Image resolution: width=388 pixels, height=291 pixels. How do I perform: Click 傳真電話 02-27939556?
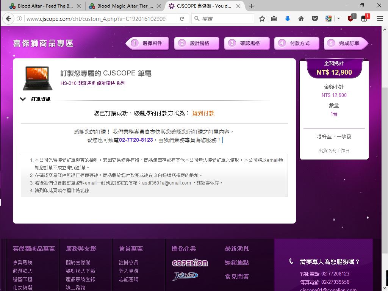coord(324,282)
